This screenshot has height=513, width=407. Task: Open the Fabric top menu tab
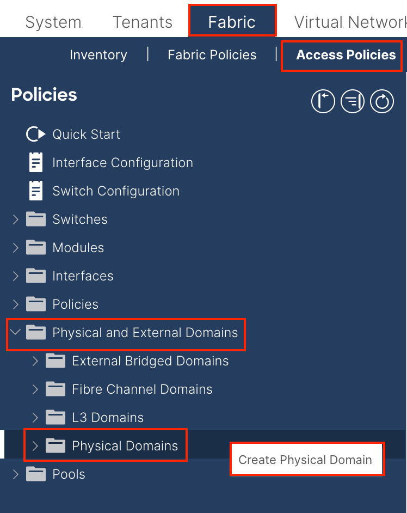[232, 22]
